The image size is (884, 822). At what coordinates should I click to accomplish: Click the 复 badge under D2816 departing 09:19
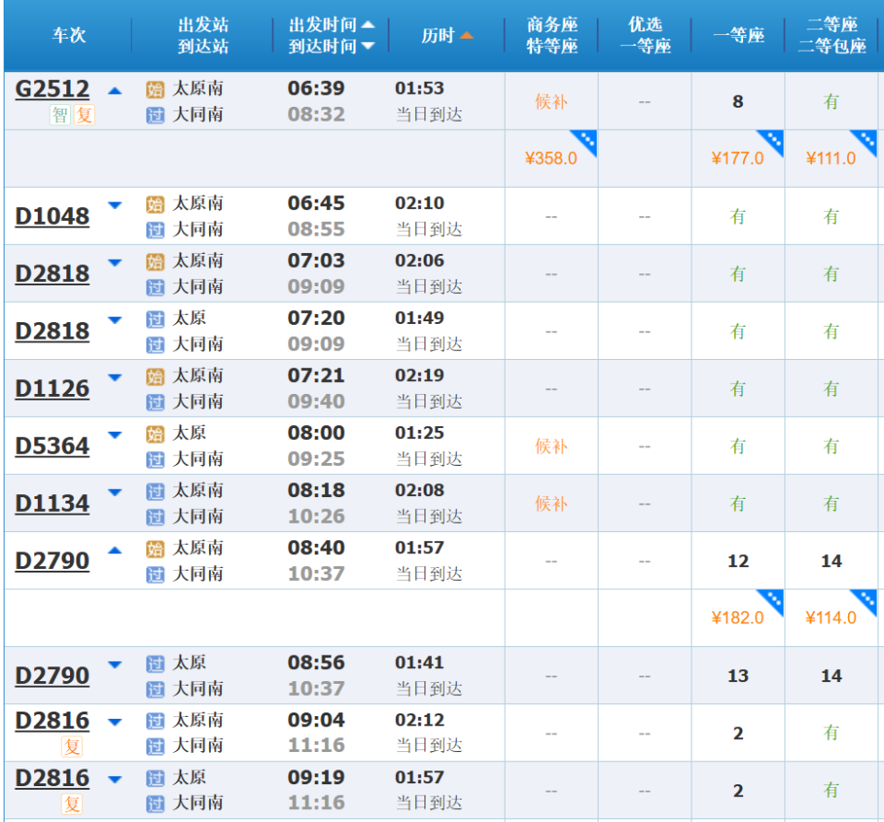coord(72,805)
